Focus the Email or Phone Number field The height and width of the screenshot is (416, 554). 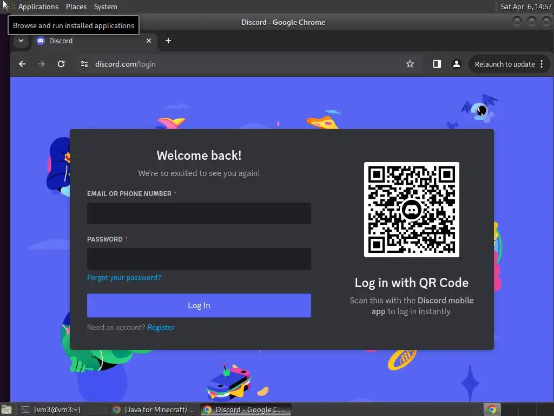click(199, 213)
